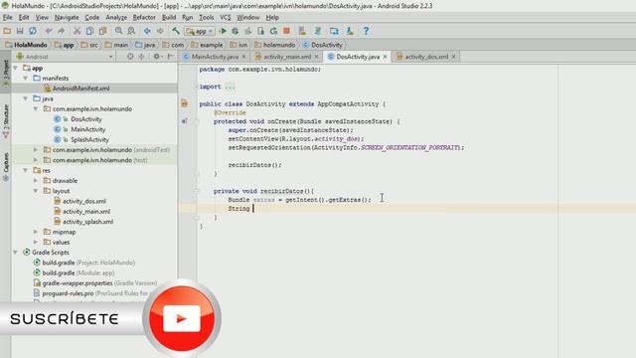Open Find with the magnifier icon
Viewport: 636px width, 358px height.
coord(118,31)
